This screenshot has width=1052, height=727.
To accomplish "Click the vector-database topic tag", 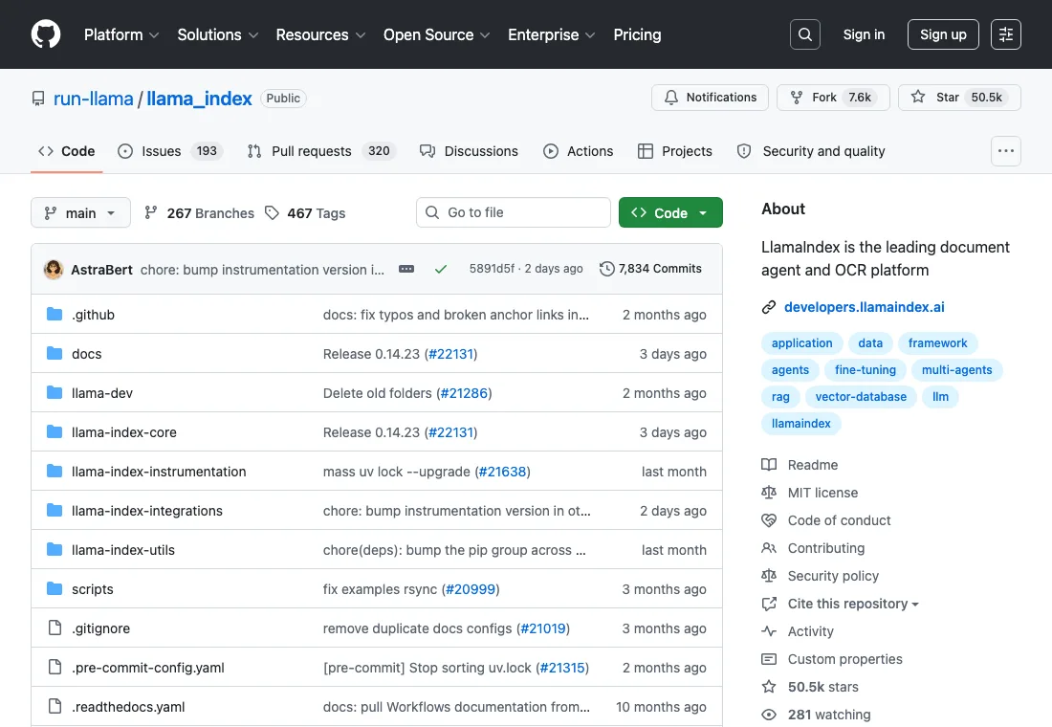I will point(861,397).
